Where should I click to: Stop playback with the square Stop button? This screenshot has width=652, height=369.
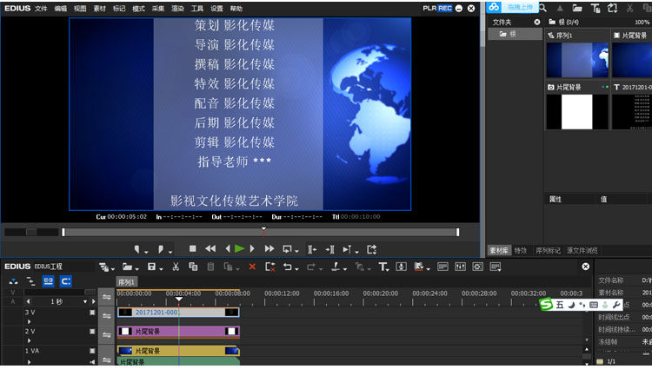pyautogui.click(x=192, y=248)
